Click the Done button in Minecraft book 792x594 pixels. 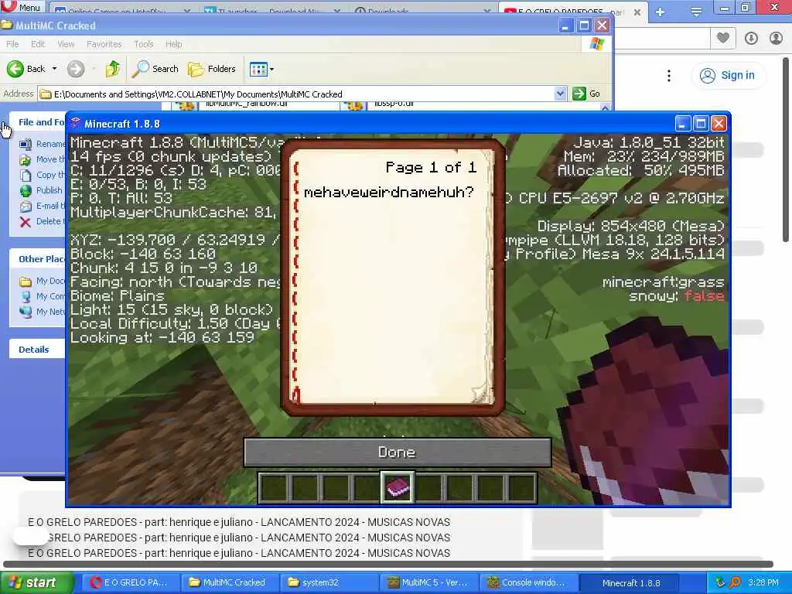tap(398, 452)
